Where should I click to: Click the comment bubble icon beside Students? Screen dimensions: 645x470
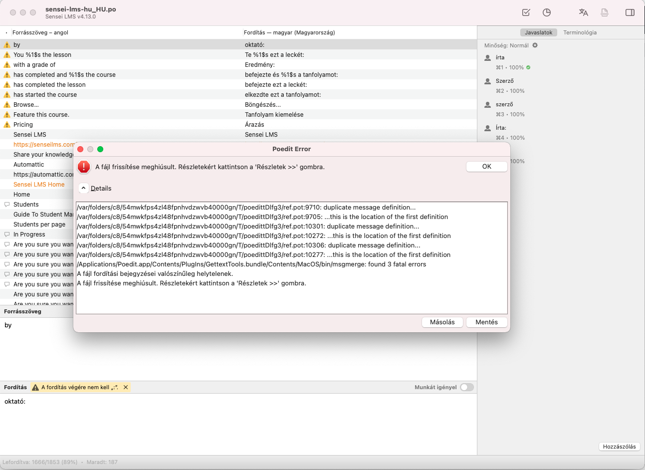pyautogui.click(x=6, y=204)
